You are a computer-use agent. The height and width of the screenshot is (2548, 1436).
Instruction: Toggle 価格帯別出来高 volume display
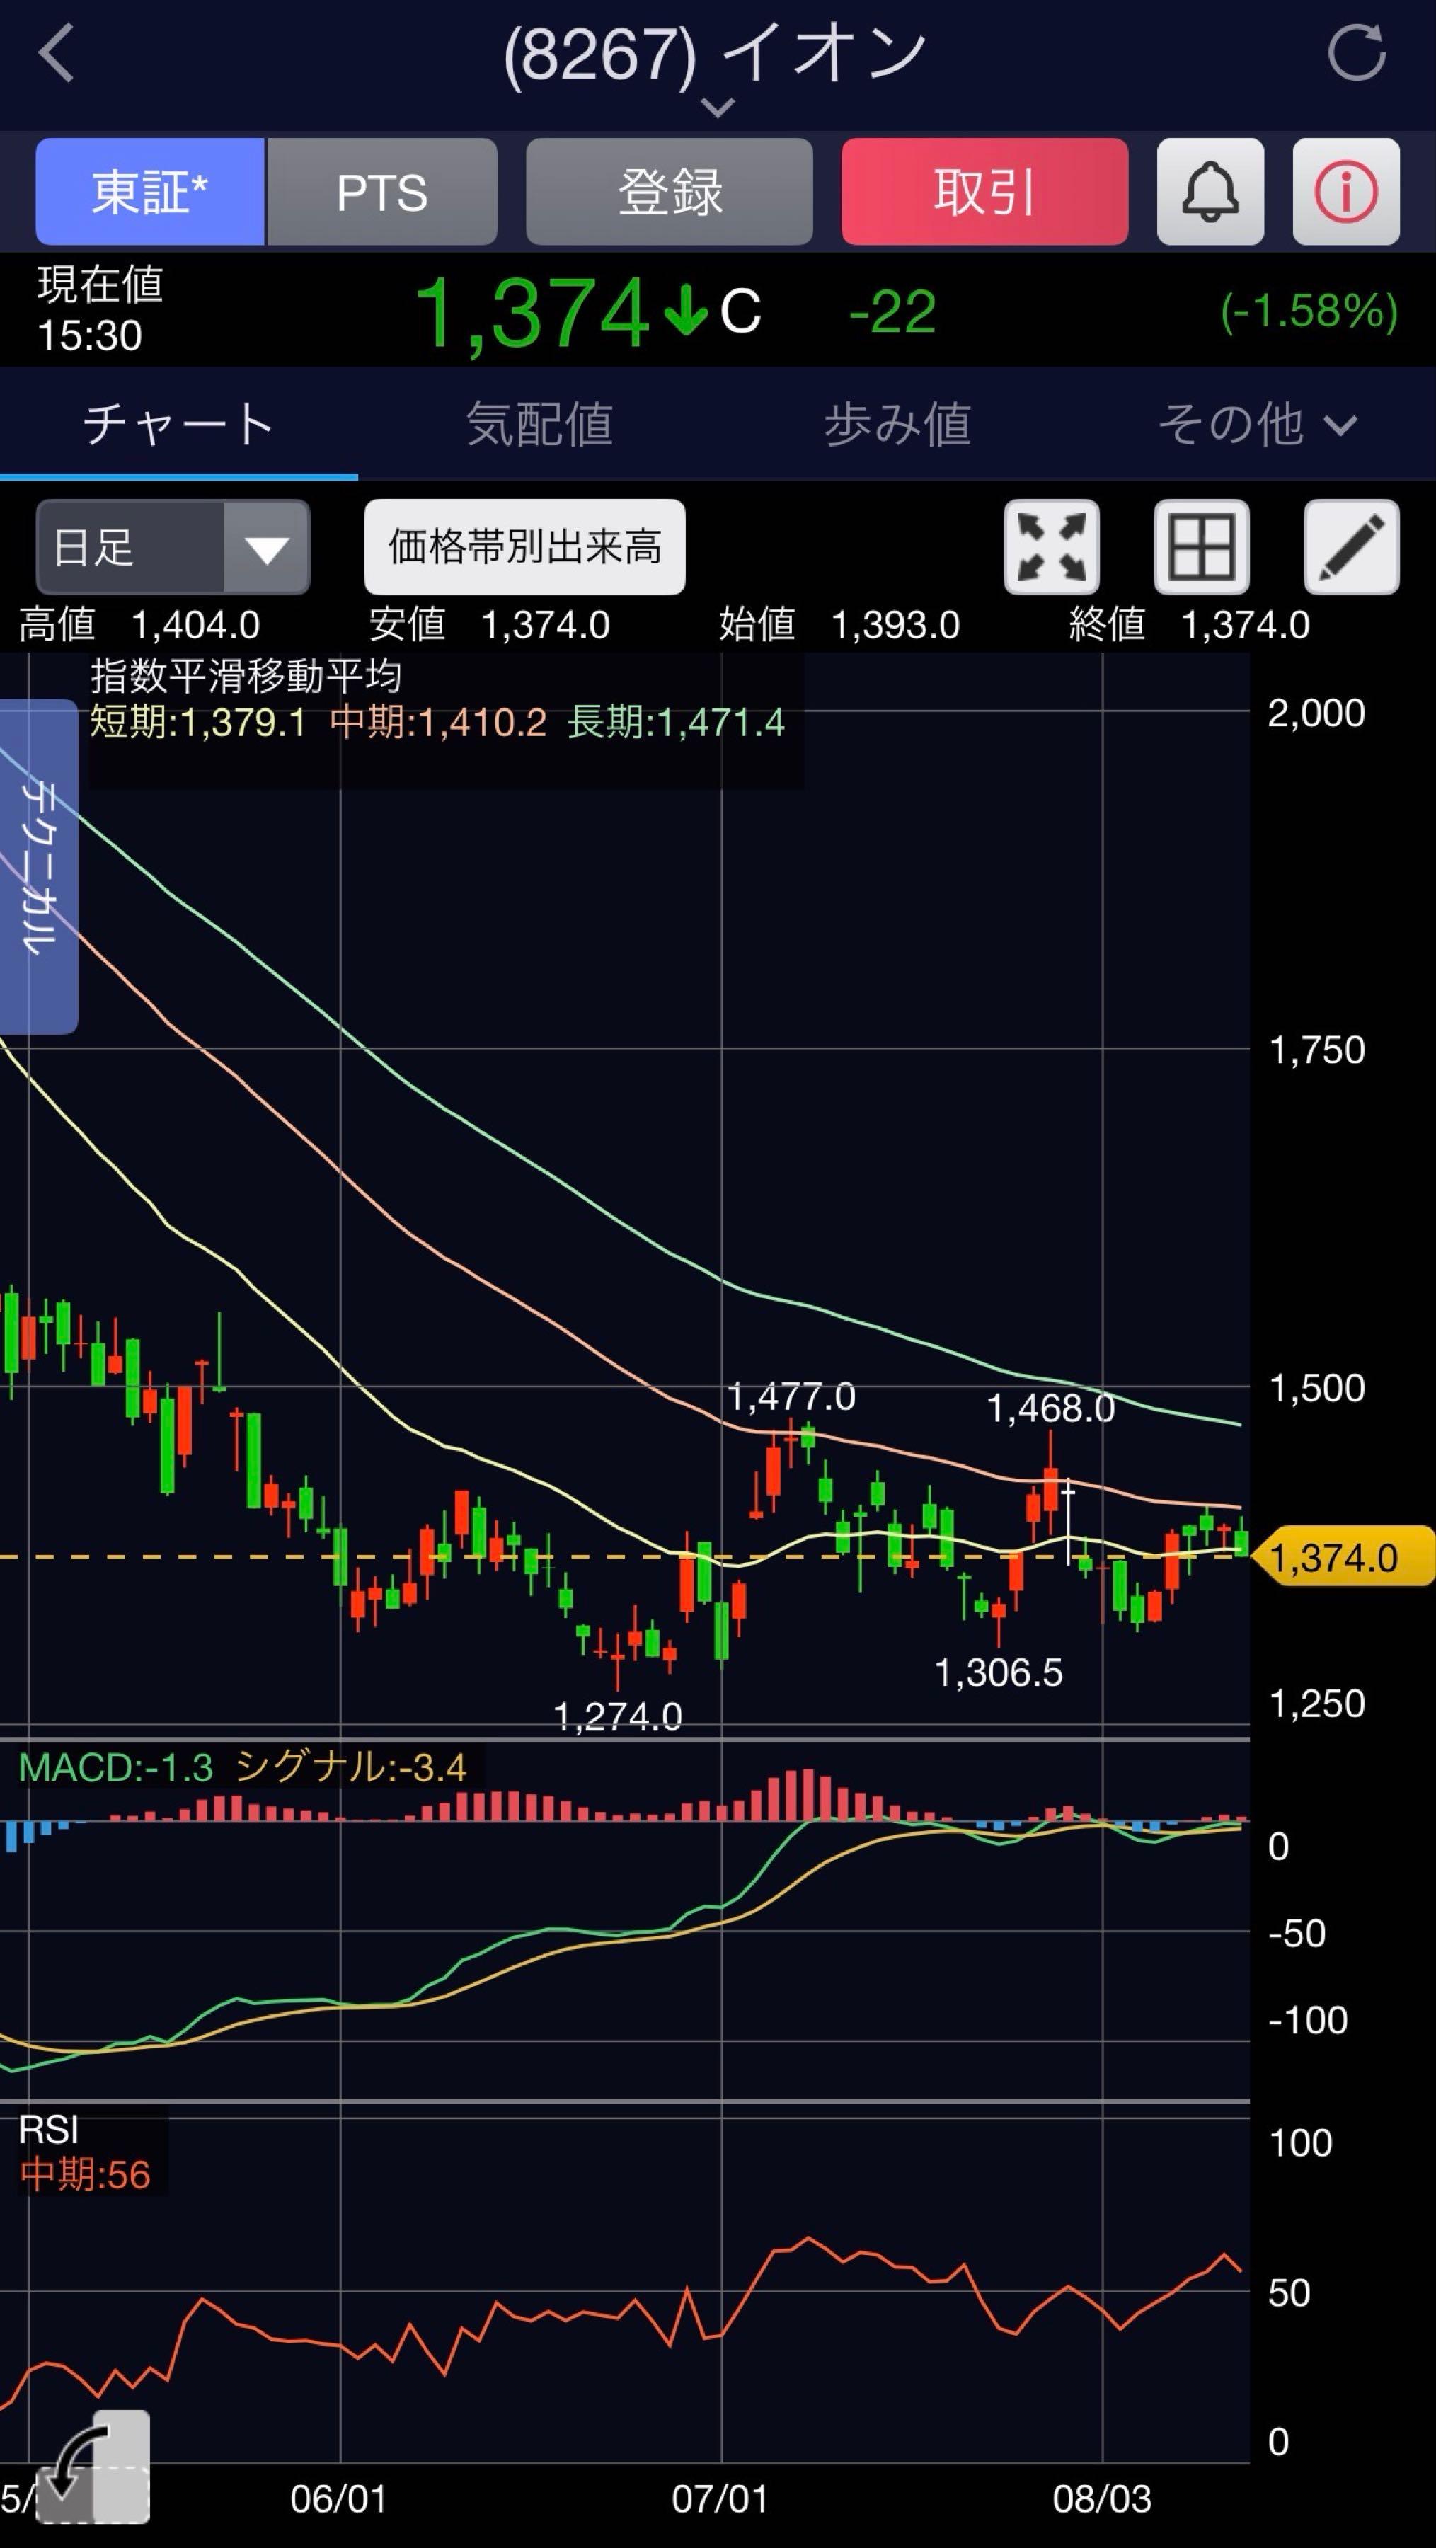tap(524, 547)
